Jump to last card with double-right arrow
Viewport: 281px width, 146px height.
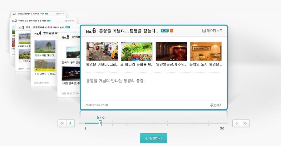[x=245, y=123]
